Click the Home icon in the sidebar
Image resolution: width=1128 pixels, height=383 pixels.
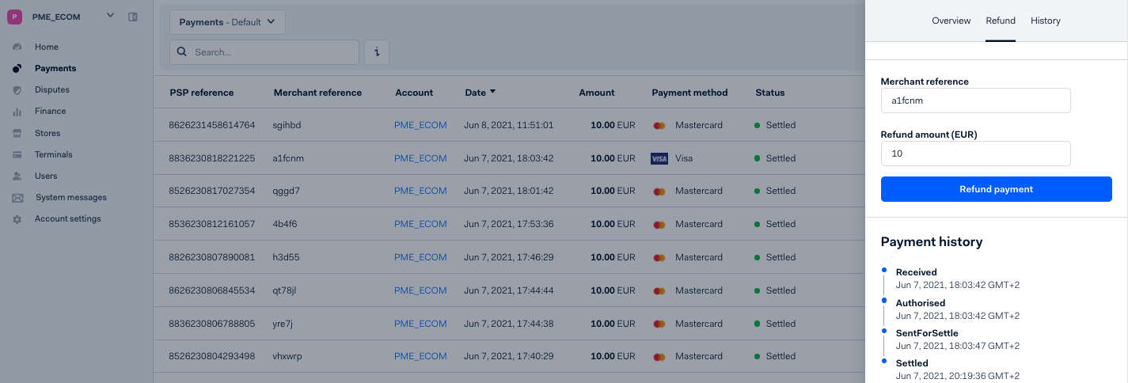pyautogui.click(x=17, y=47)
